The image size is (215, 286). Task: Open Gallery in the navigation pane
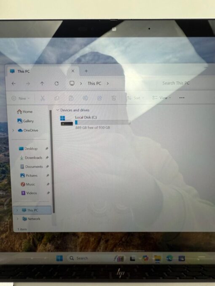click(x=25, y=121)
